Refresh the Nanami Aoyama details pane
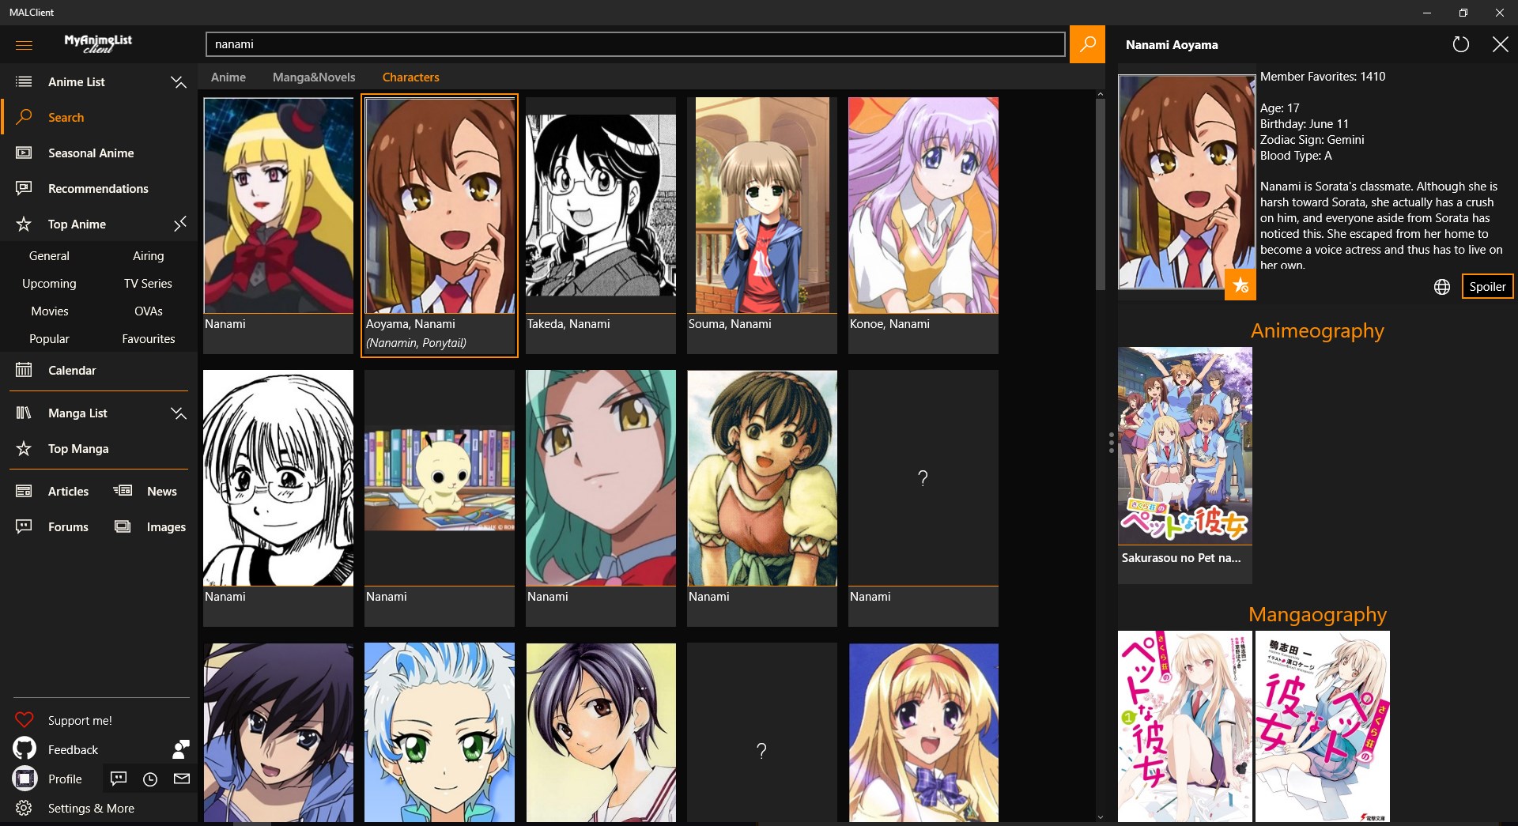The height and width of the screenshot is (826, 1518). tap(1460, 45)
